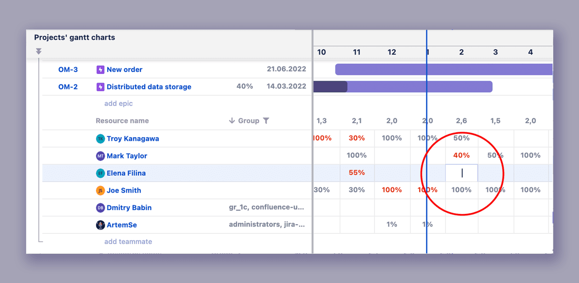Click the add epic button
The width and height of the screenshot is (579, 283).
[x=118, y=103]
